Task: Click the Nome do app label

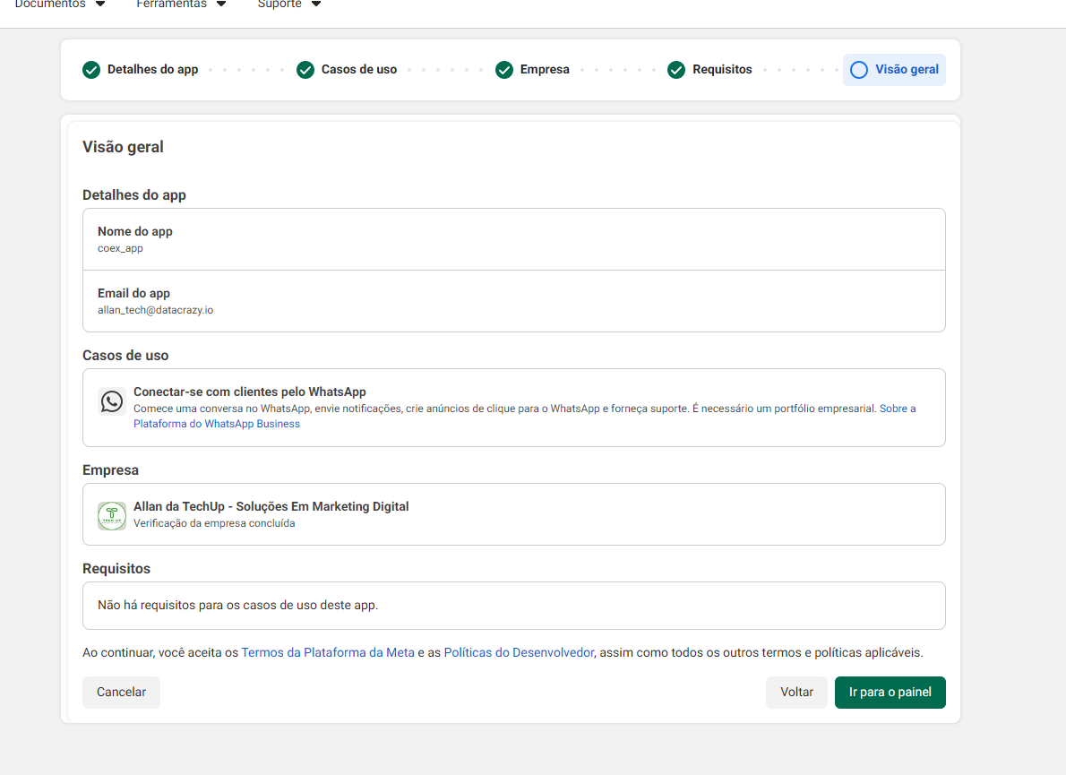Action: pyautogui.click(x=134, y=231)
